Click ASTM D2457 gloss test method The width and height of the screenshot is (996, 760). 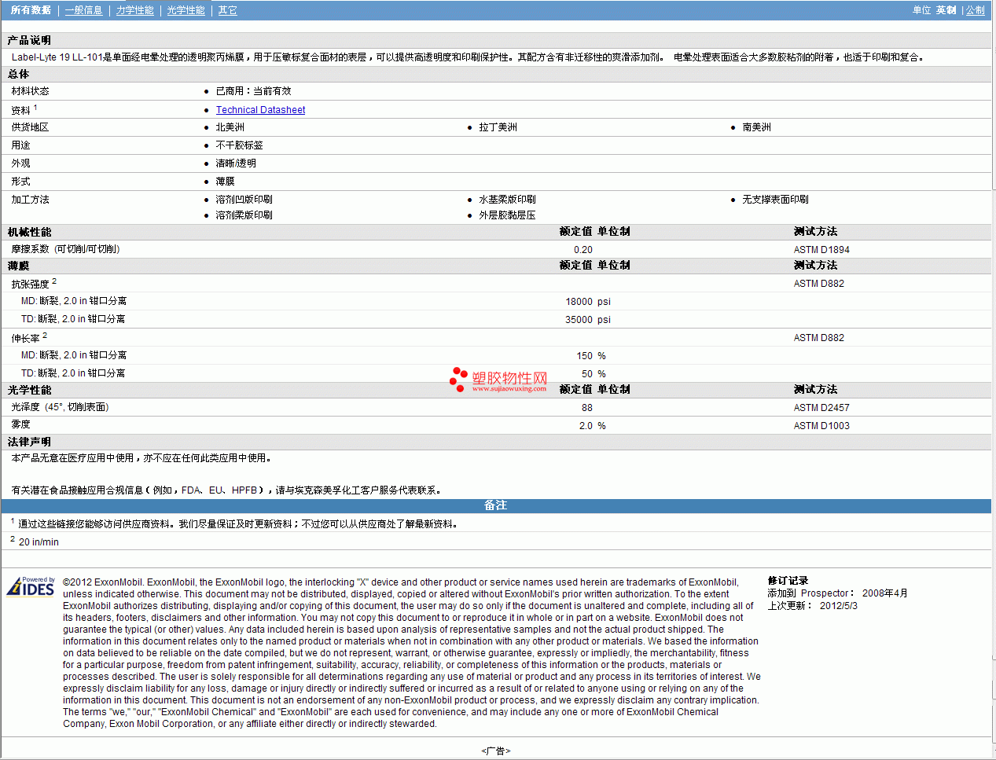pyautogui.click(x=821, y=408)
